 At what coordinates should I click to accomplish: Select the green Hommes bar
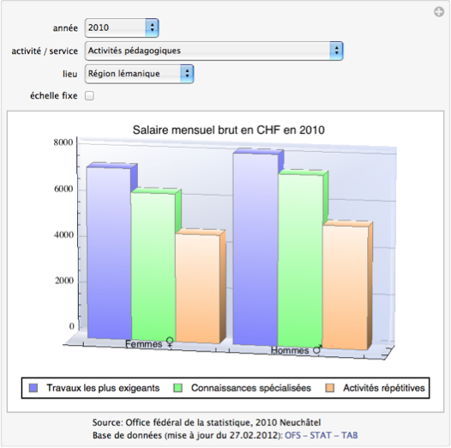click(300, 261)
